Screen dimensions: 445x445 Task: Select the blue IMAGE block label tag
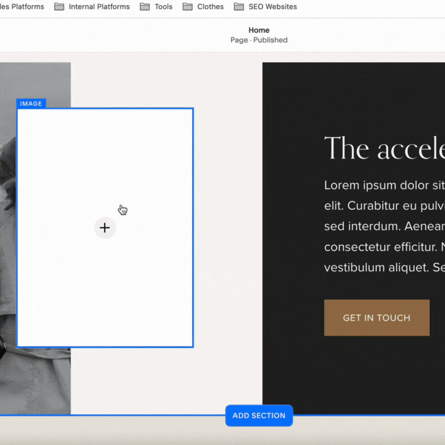(31, 103)
